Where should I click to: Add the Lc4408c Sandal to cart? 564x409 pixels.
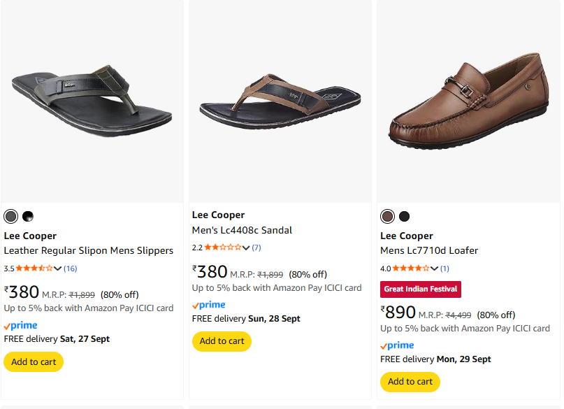pos(222,341)
